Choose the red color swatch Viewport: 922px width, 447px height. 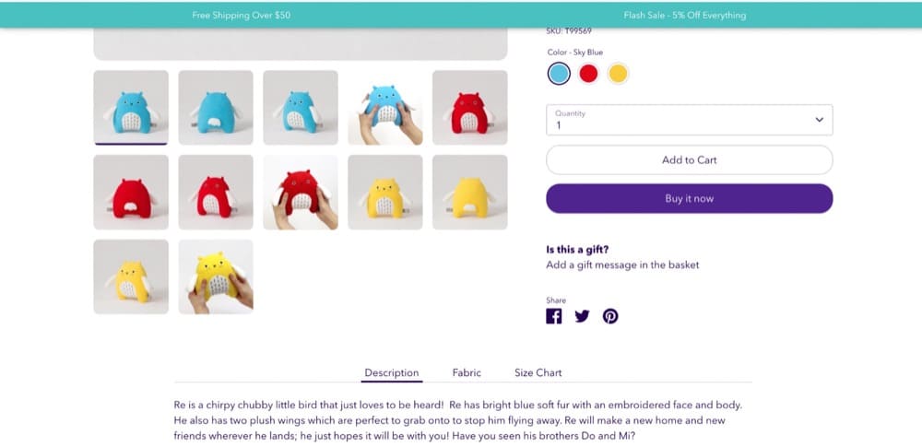[x=588, y=74]
